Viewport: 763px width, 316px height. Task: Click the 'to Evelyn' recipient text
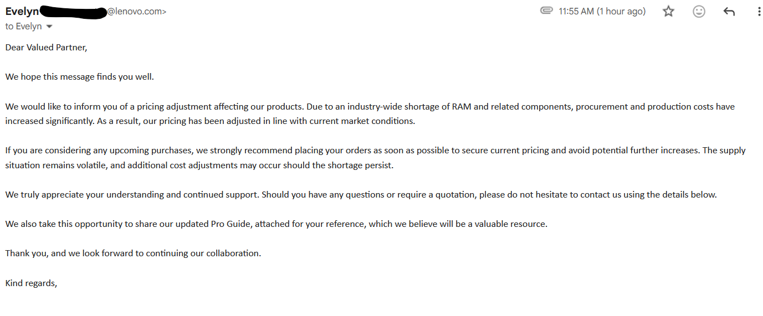point(23,27)
